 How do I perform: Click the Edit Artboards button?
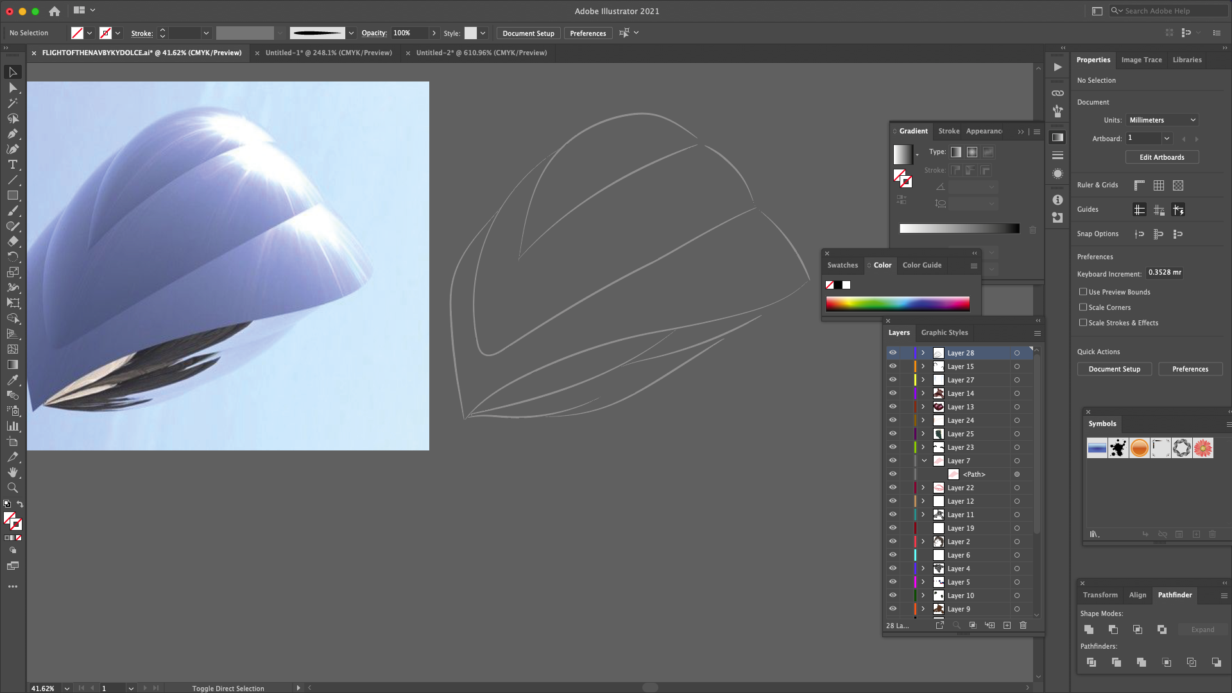click(1162, 157)
